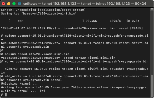
Task: Click the window title text raditows — telnet
Action: tap(84, 4)
